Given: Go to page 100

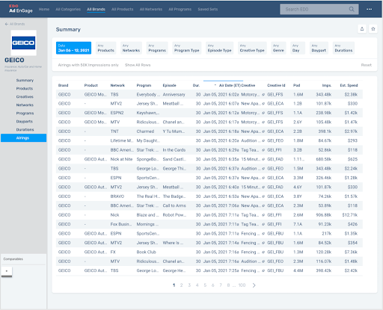Looking at the screenshot, I should point(242,285).
